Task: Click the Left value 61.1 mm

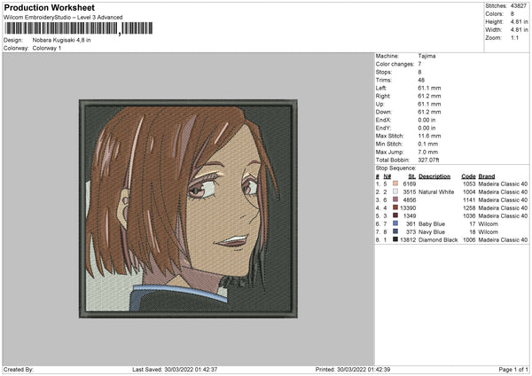Action: tap(429, 88)
